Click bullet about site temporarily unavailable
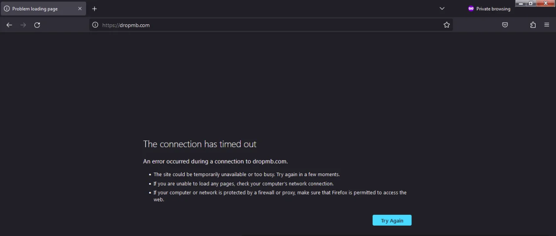 coord(247,174)
